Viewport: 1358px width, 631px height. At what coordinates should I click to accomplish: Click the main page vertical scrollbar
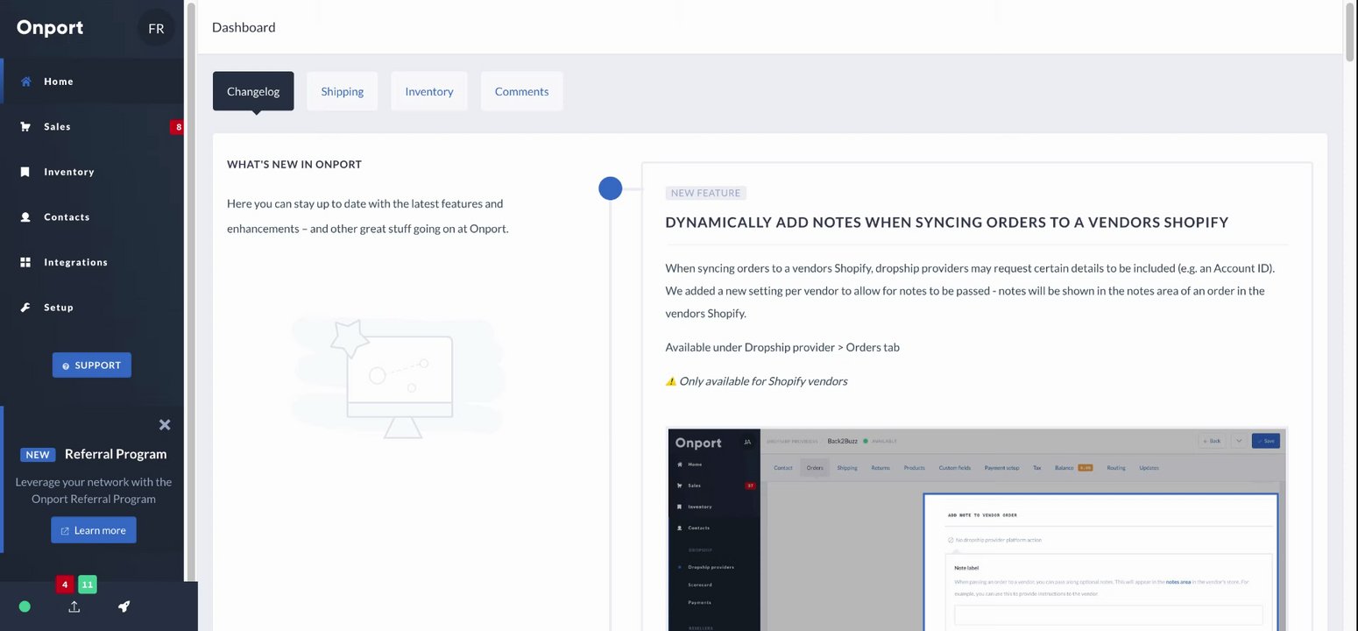[1350, 33]
